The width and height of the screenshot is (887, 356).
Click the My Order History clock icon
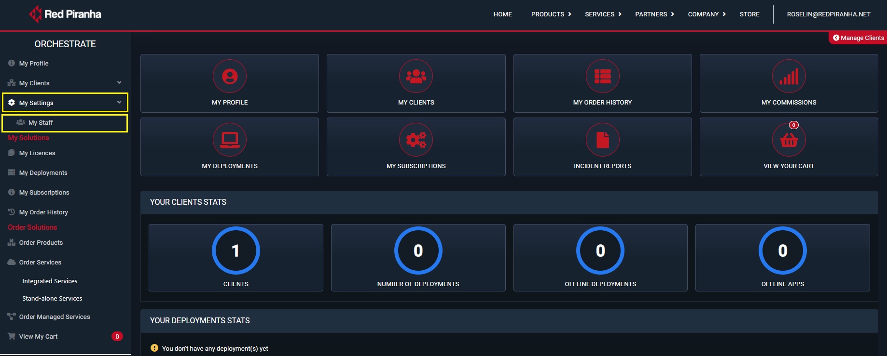click(x=12, y=212)
